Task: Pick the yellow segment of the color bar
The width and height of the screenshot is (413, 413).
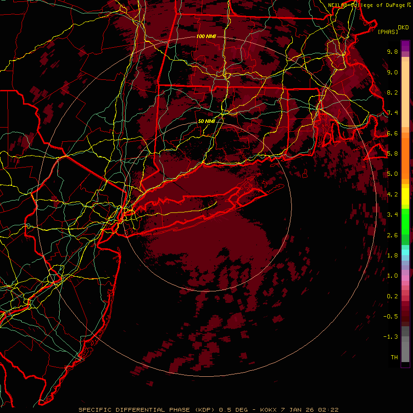Action: tap(405, 196)
